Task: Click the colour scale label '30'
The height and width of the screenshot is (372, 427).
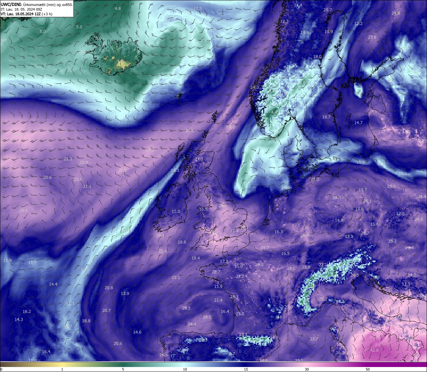Action: [307, 369]
